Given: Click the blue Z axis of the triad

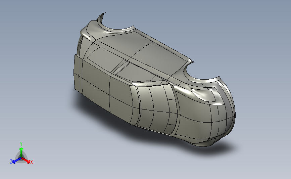Looking at the screenshot, I should (x=16, y=161).
